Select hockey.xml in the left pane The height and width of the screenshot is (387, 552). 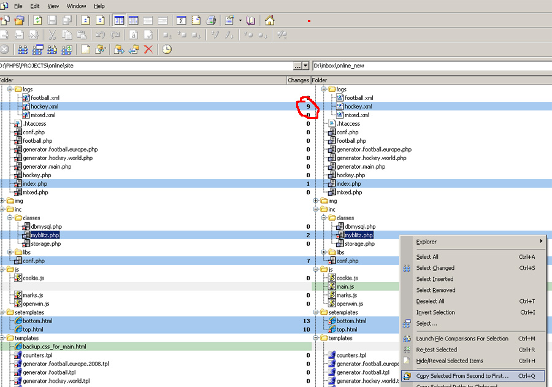point(45,107)
